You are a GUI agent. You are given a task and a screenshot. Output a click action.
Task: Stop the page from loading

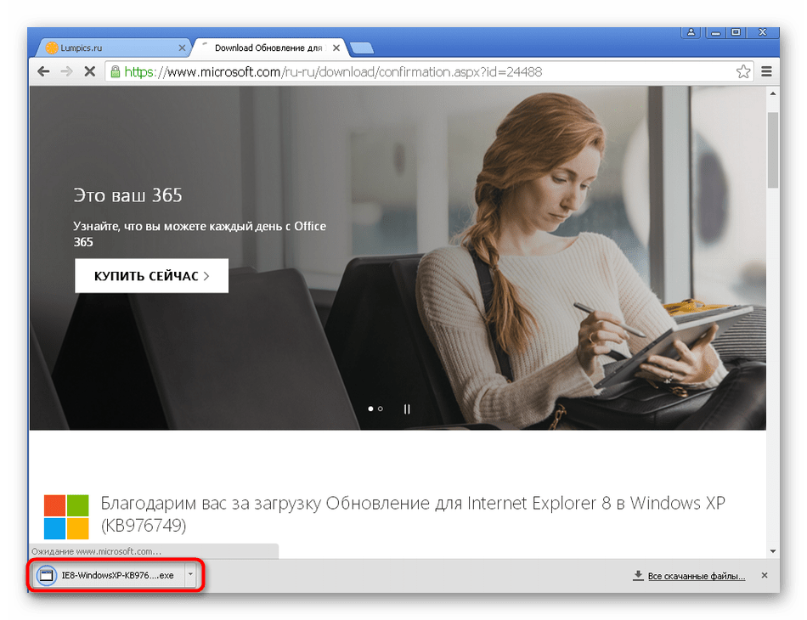(89, 72)
